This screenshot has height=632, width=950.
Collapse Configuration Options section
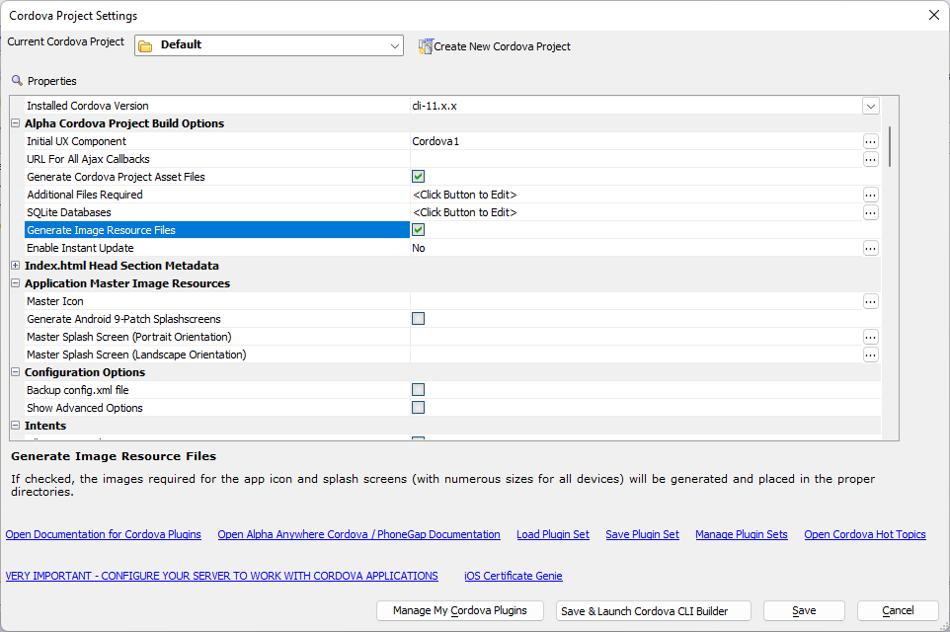[16, 372]
